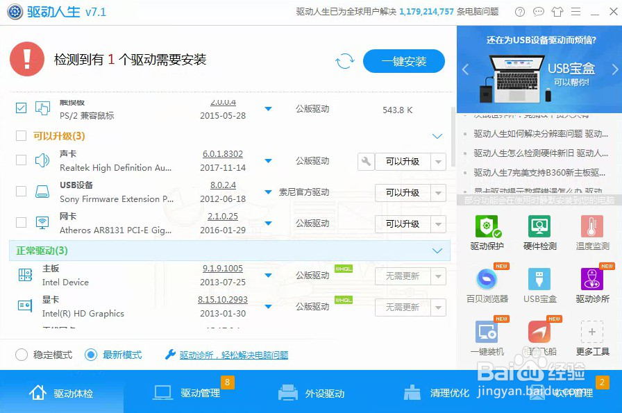Check the 声卡 Realtek driver checkbox

point(21,160)
